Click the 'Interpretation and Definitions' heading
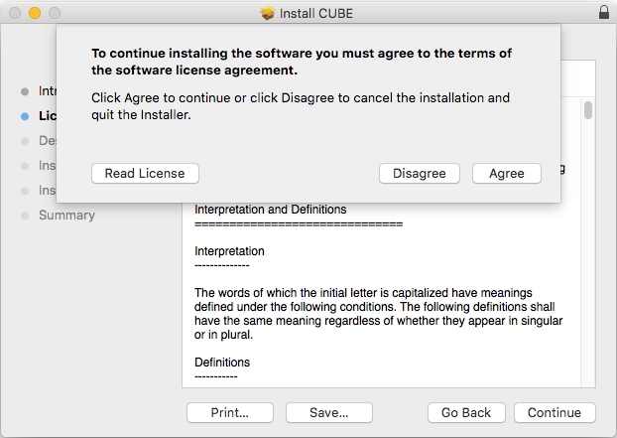Viewport: 617px width, 438px height. pos(271,210)
